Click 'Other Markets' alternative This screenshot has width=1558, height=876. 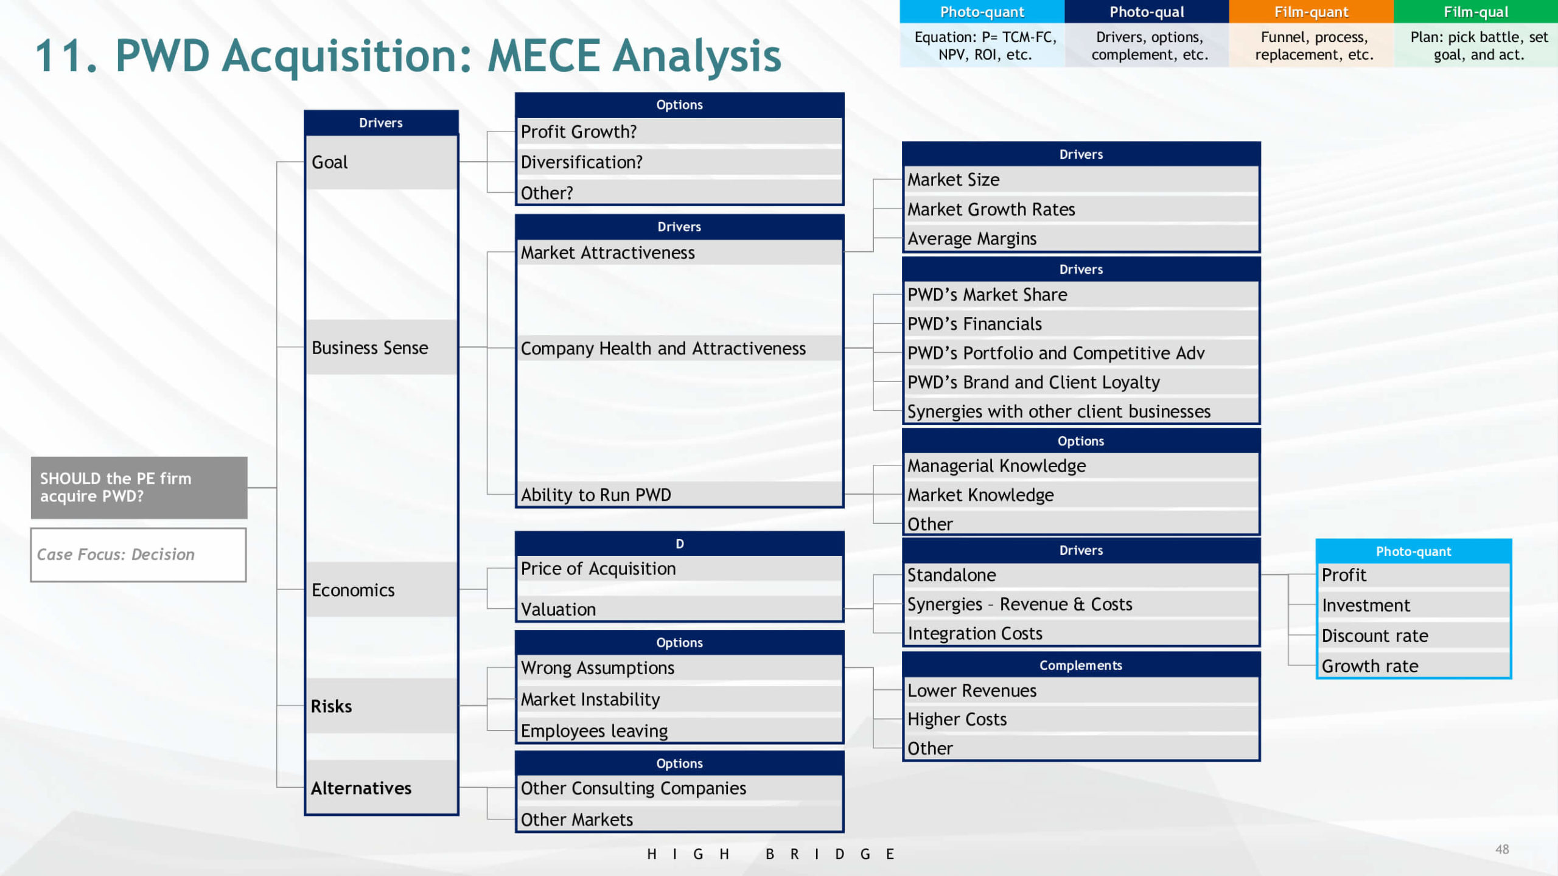click(679, 819)
